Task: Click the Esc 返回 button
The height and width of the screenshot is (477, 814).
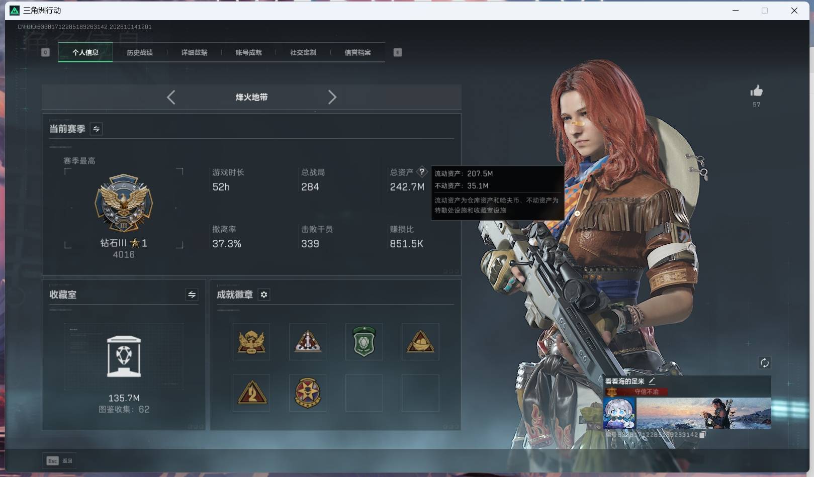Action: pos(59,461)
